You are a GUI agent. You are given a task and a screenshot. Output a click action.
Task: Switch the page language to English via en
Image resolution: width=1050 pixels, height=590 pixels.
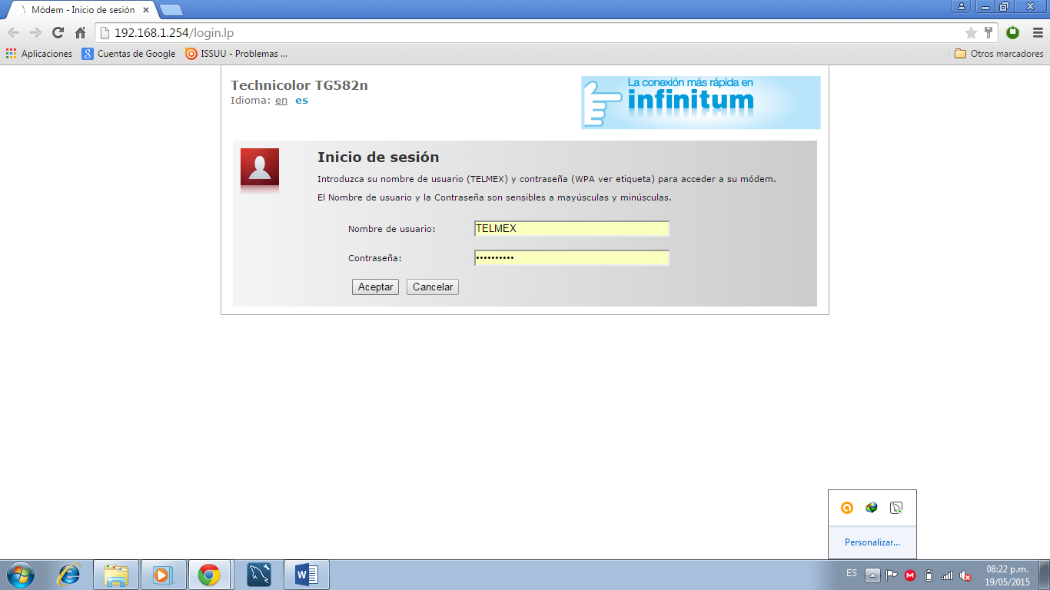tap(281, 101)
